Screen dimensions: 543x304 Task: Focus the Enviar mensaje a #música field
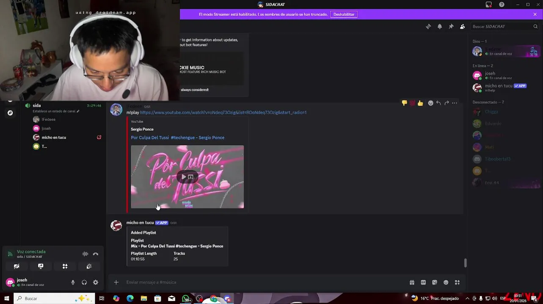pyautogui.click(x=265, y=282)
